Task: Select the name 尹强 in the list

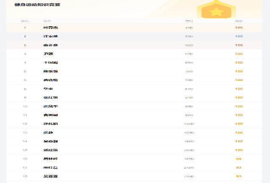Action: (x=48, y=54)
